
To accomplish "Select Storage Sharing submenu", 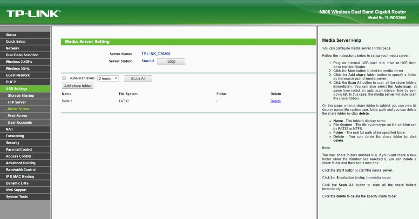I will [x=20, y=95].
